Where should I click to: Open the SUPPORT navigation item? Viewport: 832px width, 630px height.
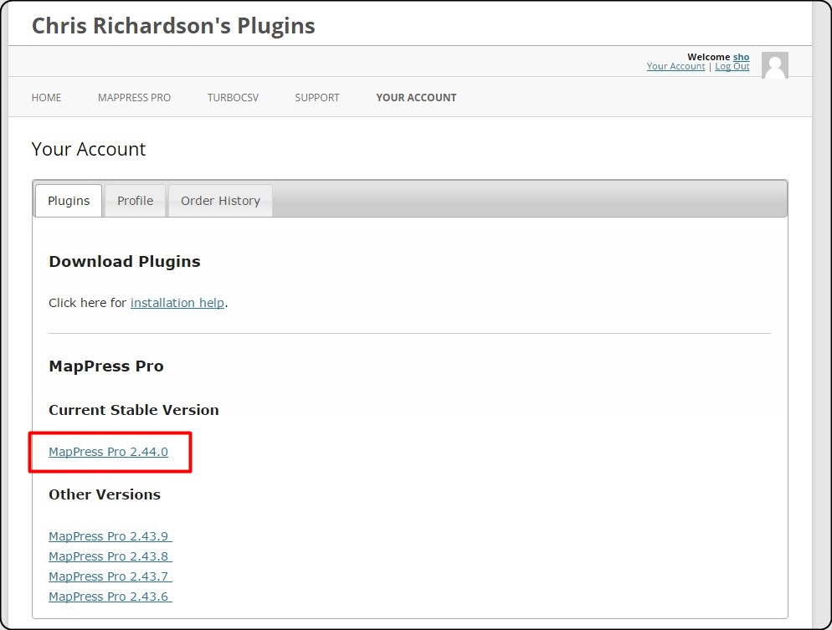tap(317, 98)
